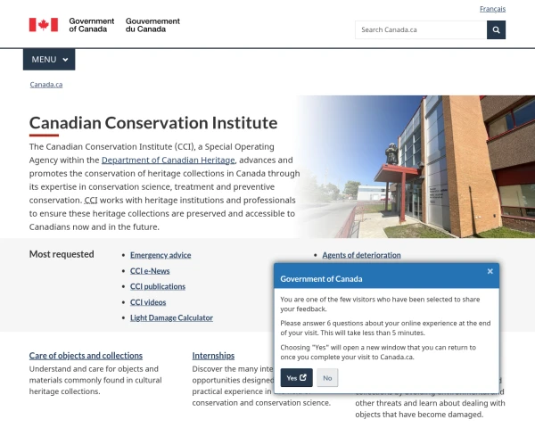This screenshot has height=428, width=535.
Task: Switch language via Français link
Action: click(x=492, y=9)
